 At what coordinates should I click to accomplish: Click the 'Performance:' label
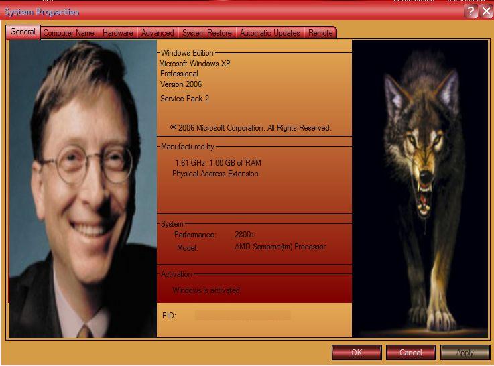tap(195, 235)
